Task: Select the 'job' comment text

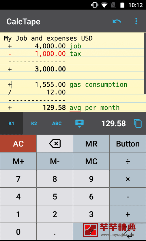Action: [x=75, y=46]
